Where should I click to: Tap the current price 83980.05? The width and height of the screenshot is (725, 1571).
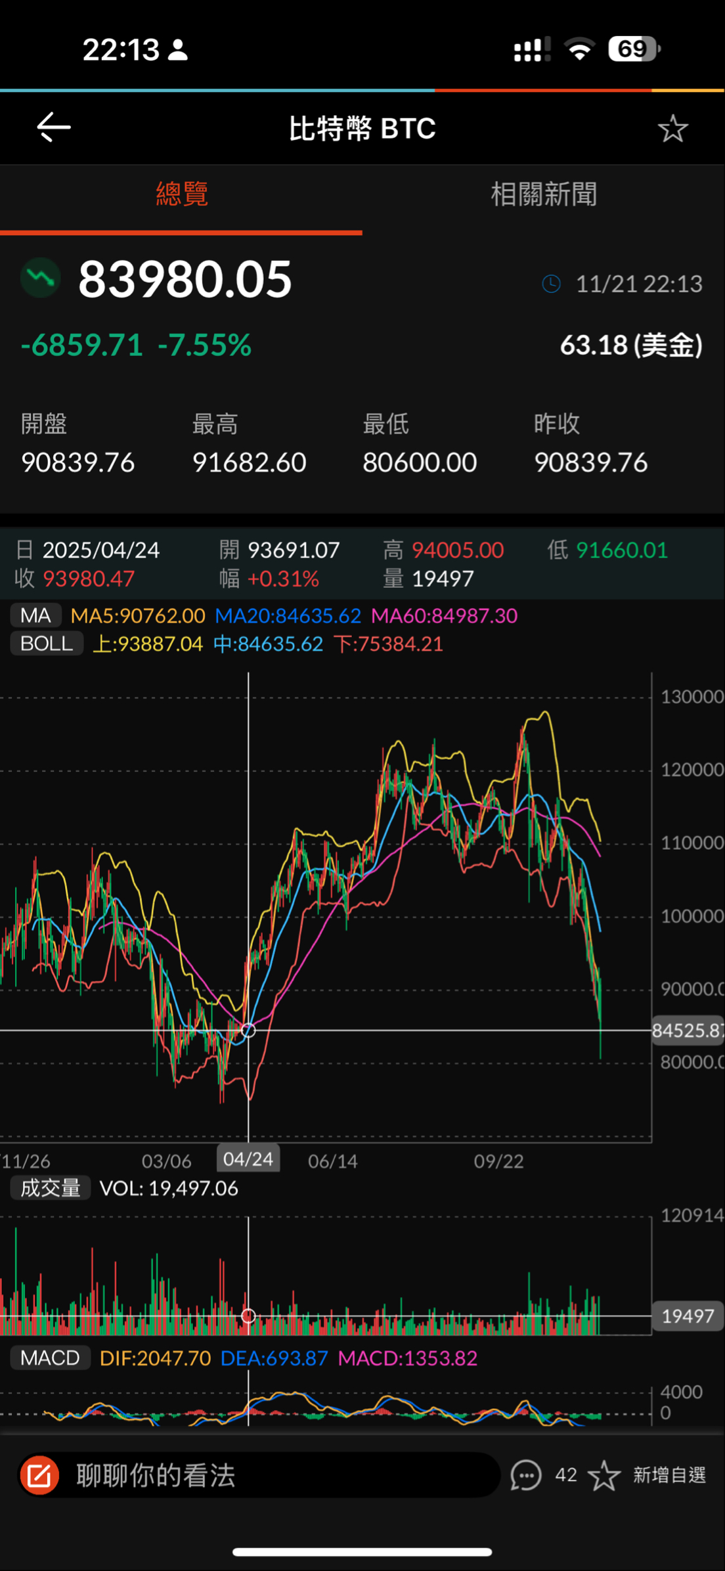pos(185,278)
